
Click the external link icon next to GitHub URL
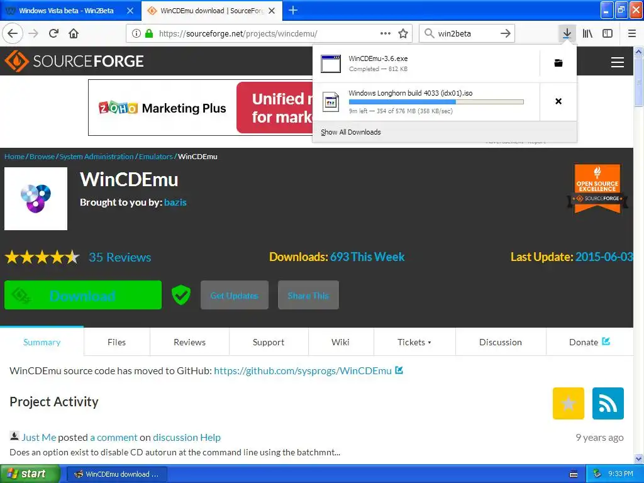tap(399, 370)
